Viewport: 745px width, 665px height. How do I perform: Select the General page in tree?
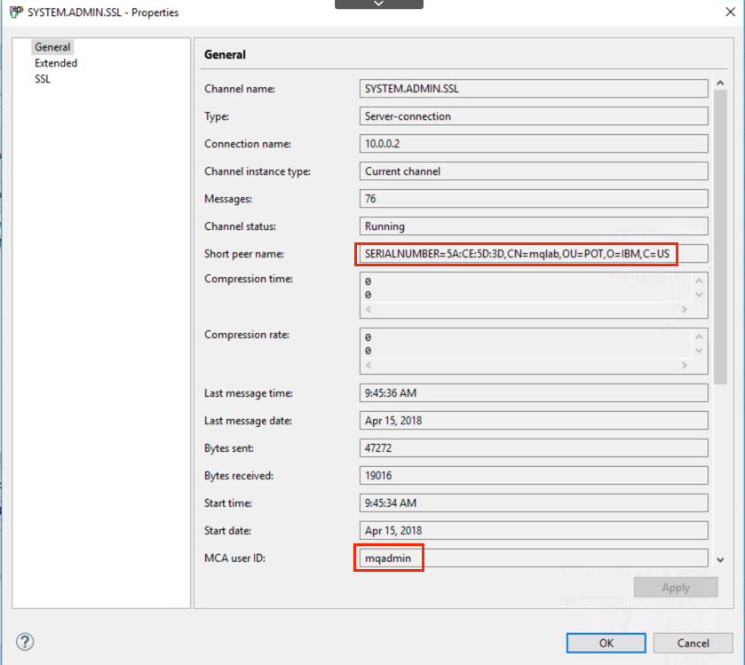click(x=52, y=47)
